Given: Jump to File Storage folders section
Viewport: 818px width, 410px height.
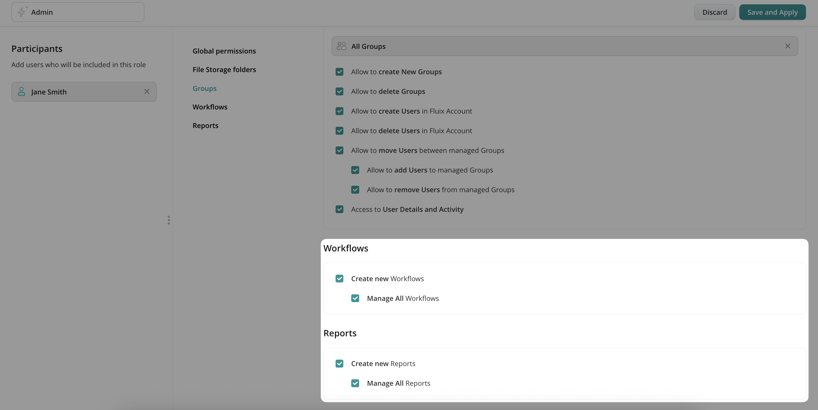Looking at the screenshot, I should [x=224, y=70].
